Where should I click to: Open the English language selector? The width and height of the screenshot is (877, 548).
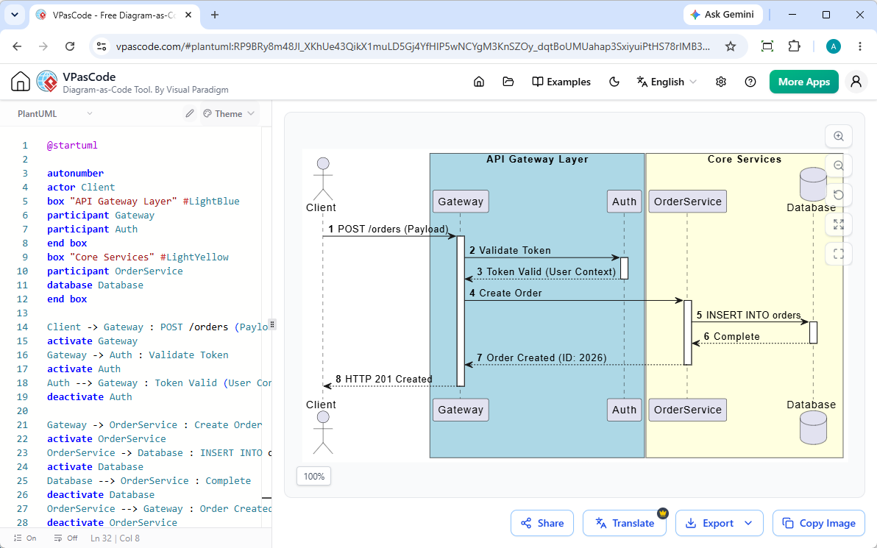(x=667, y=82)
